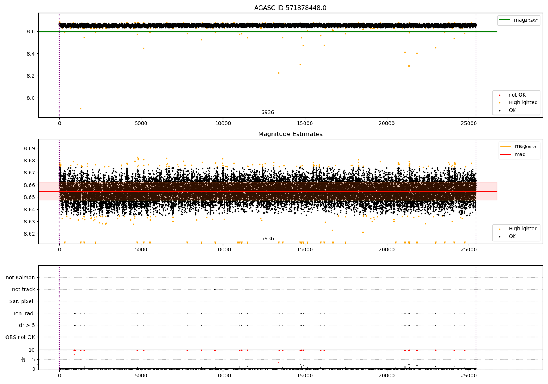Click the lowest orange outlier near magnitude 7.9
The width and height of the screenshot is (548, 384).
81,109
